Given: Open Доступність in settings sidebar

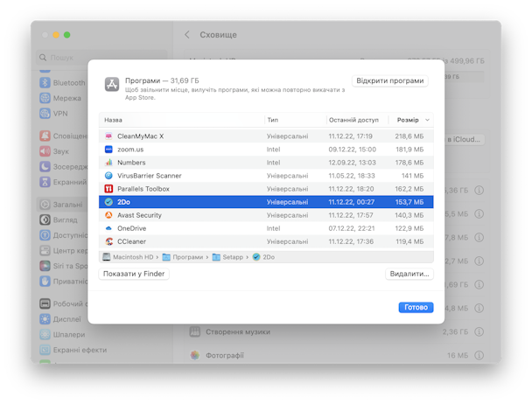Looking at the screenshot, I should [63, 235].
